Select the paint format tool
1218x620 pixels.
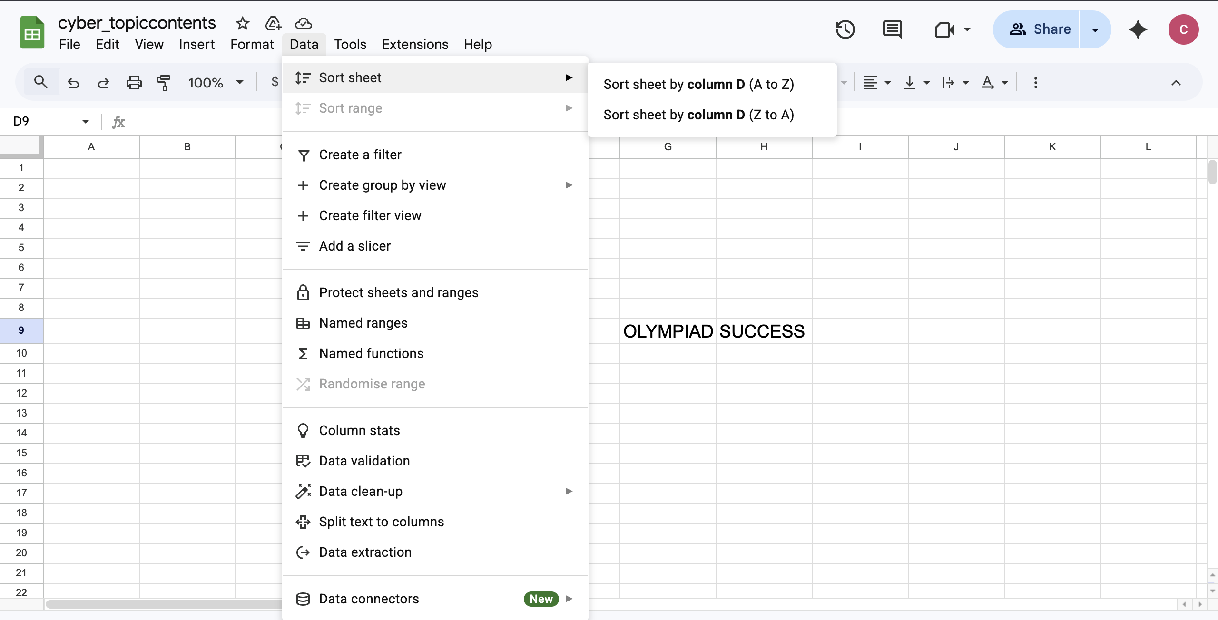click(x=163, y=82)
